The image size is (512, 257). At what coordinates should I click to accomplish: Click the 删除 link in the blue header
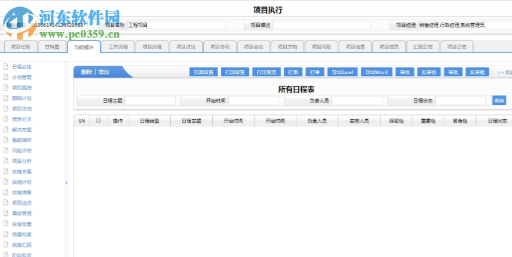pyautogui.click(x=87, y=72)
